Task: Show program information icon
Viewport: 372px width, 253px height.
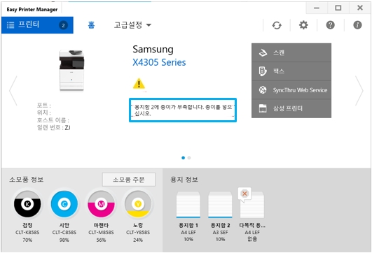Action: pyautogui.click(x=357, y=25)
